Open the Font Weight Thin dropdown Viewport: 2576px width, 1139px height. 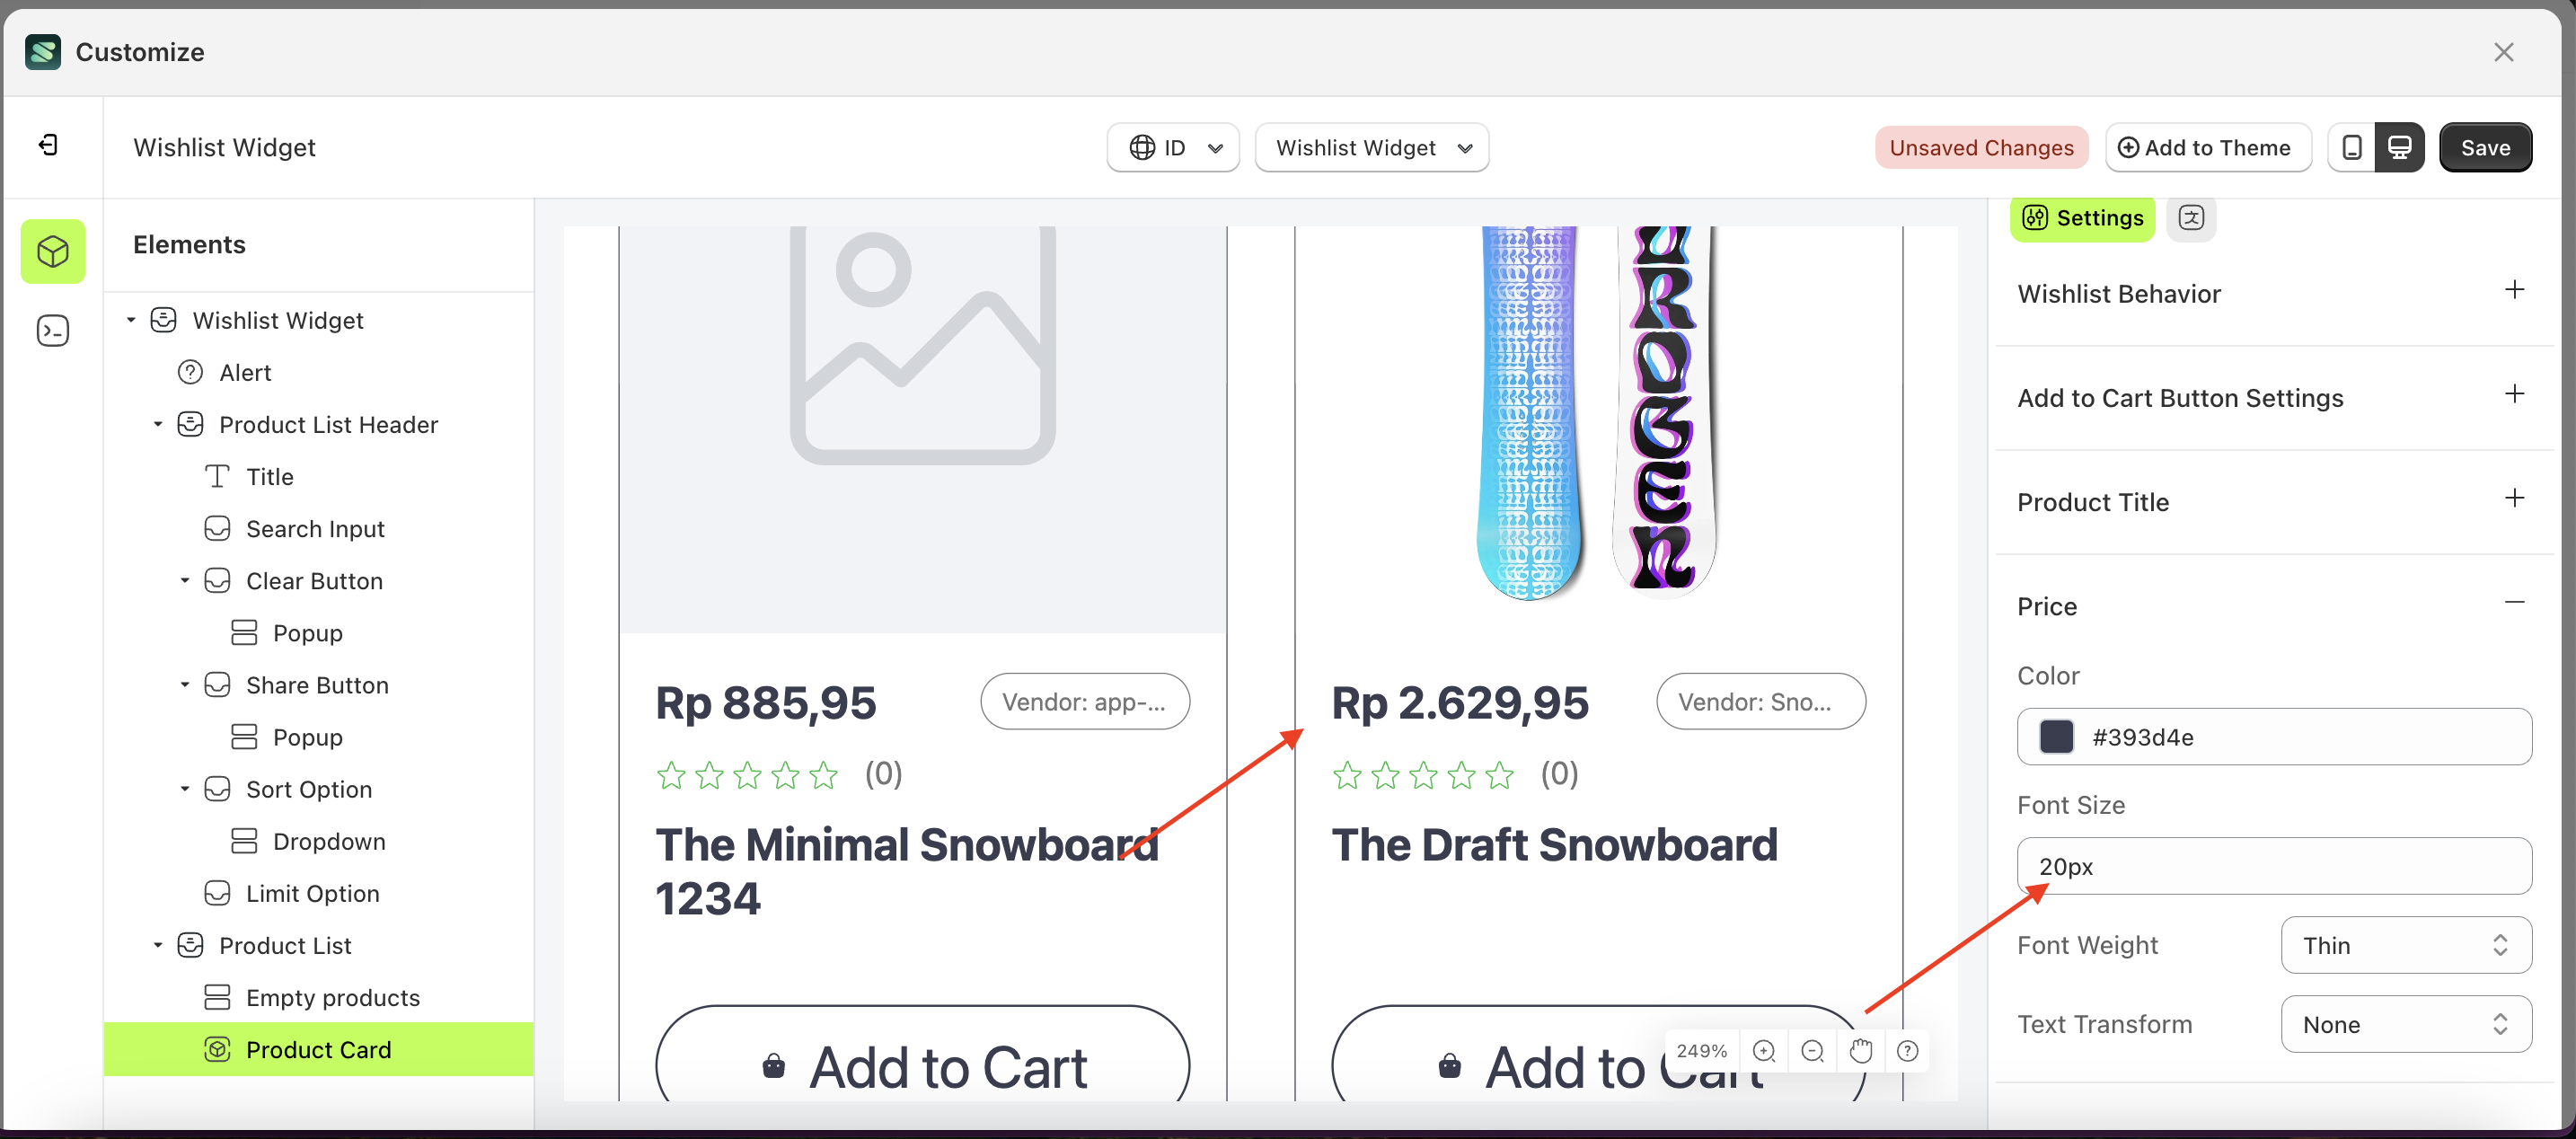[2405, 945]
